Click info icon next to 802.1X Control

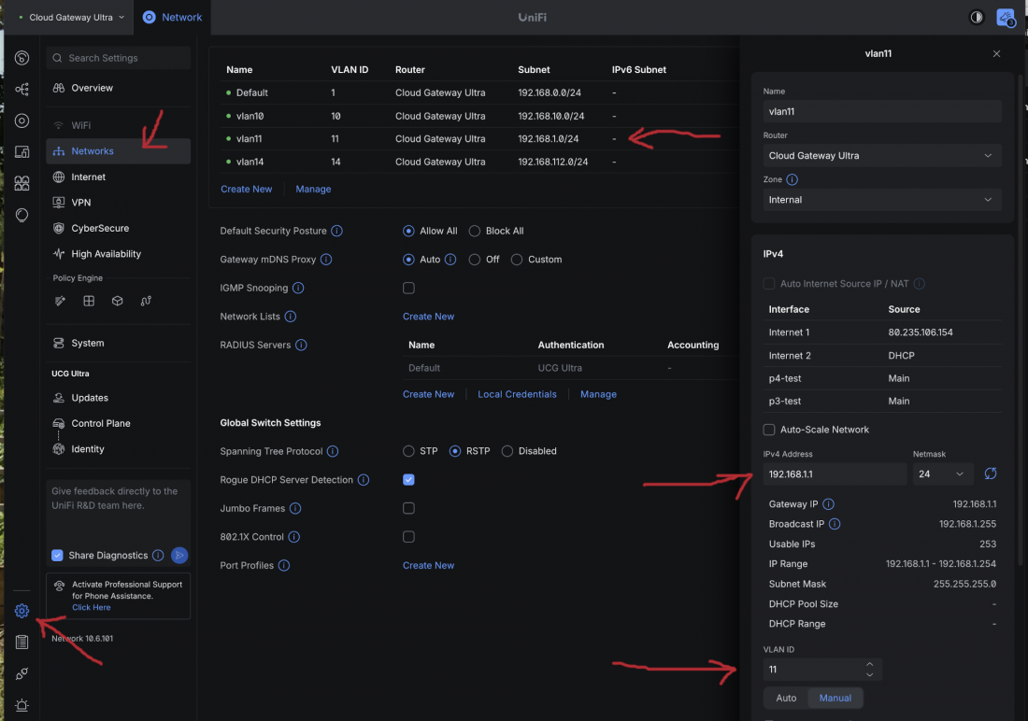pyautogui.click(x=294, y=537)
